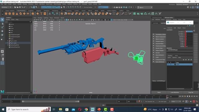199x112 pixels.
Task: Click the Open Scene folder icon
Action: (17, 7)
